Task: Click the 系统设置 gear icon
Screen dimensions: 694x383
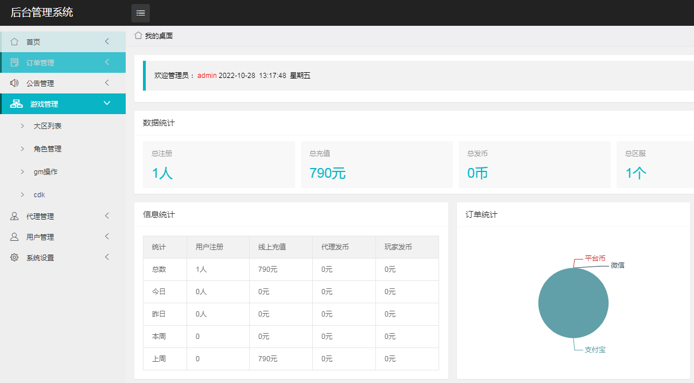Action: [x=14, y=257]
